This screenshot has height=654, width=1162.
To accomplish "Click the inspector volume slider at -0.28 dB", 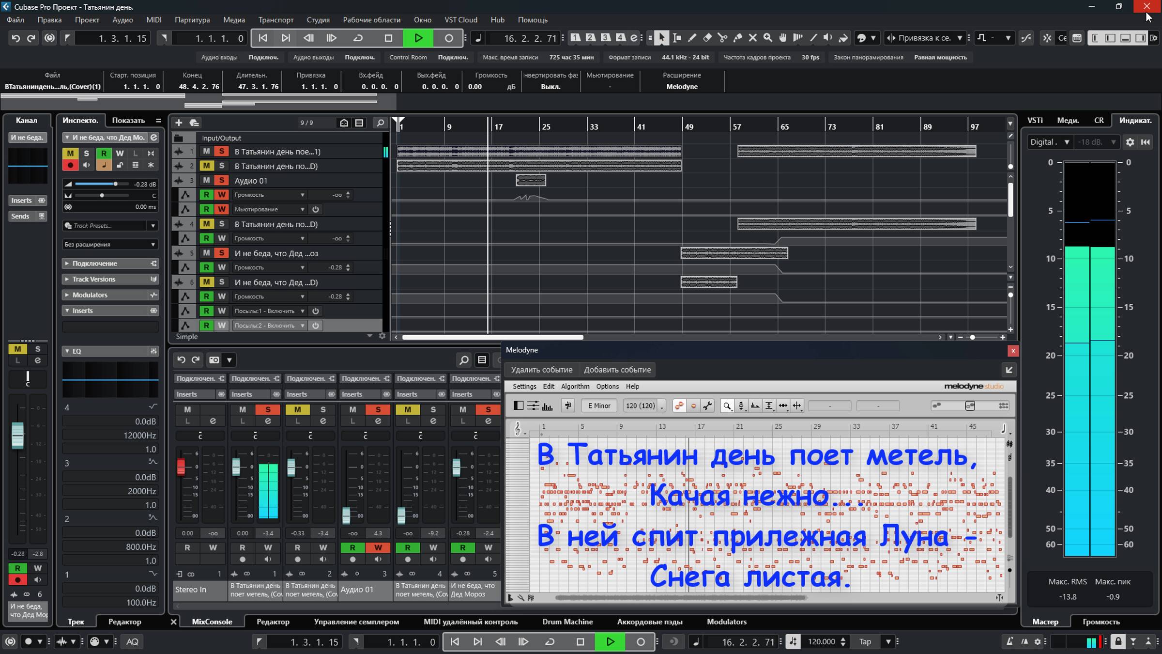I will point(115,184).
